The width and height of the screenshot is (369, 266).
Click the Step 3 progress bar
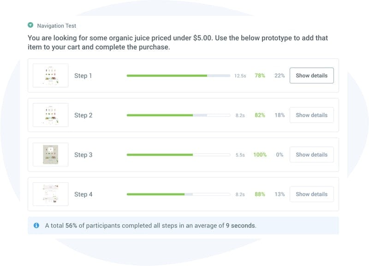[178, 155]
